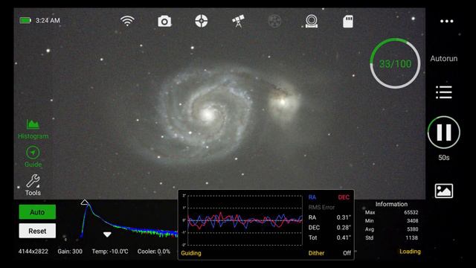476x268 pixels.
Task: Click the Reset histogram button
Action: click(37, 231)
